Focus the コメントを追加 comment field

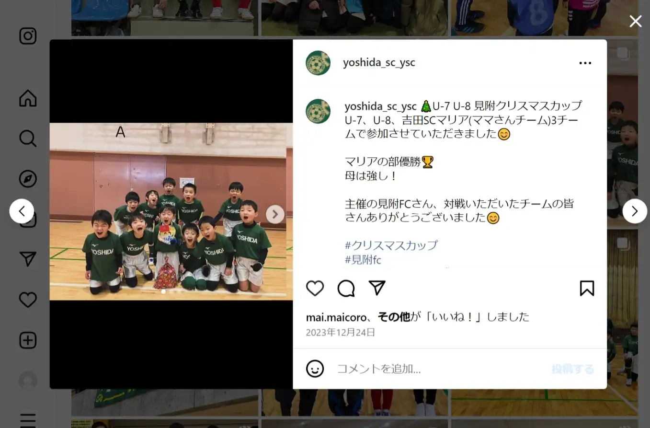click(441, 369)
